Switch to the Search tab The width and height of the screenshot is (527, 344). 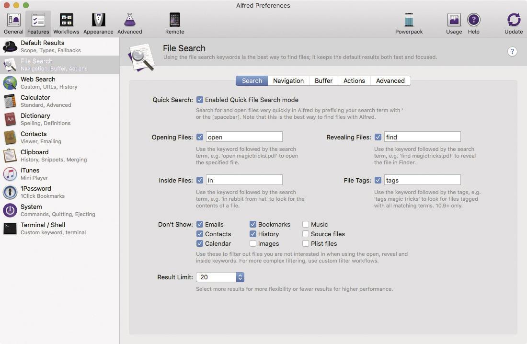pyautogui.click(x=252, y=80)
